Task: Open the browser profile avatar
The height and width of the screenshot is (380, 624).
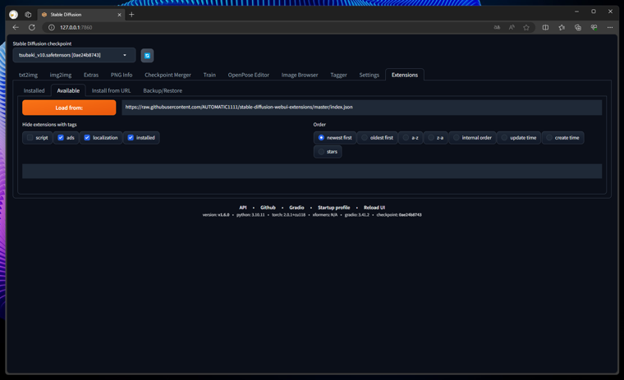Action: (13, 14)
